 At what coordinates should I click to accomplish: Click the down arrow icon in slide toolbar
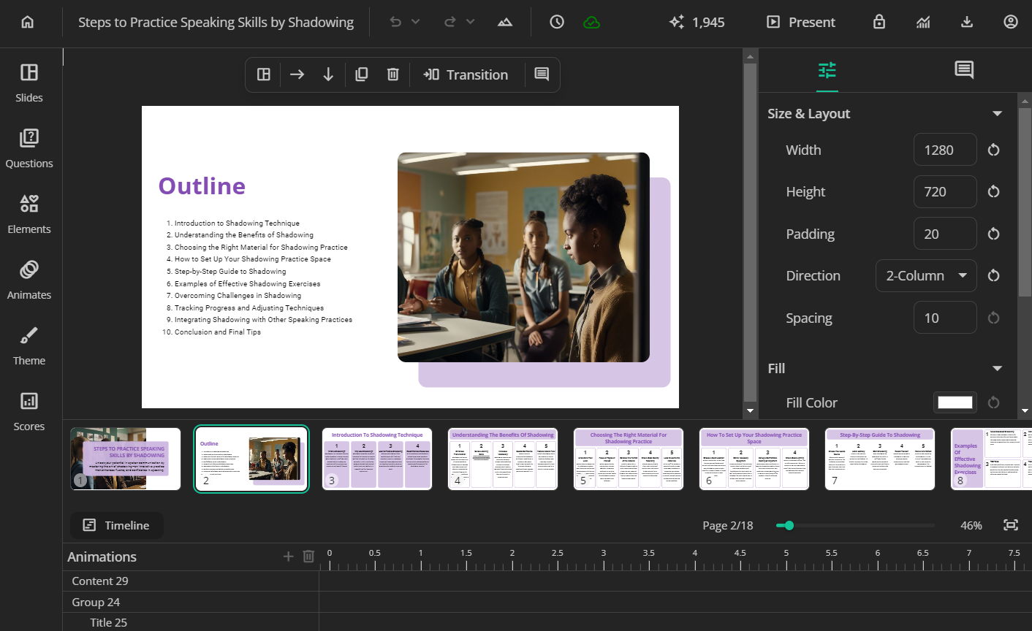[x=328, y=74]
